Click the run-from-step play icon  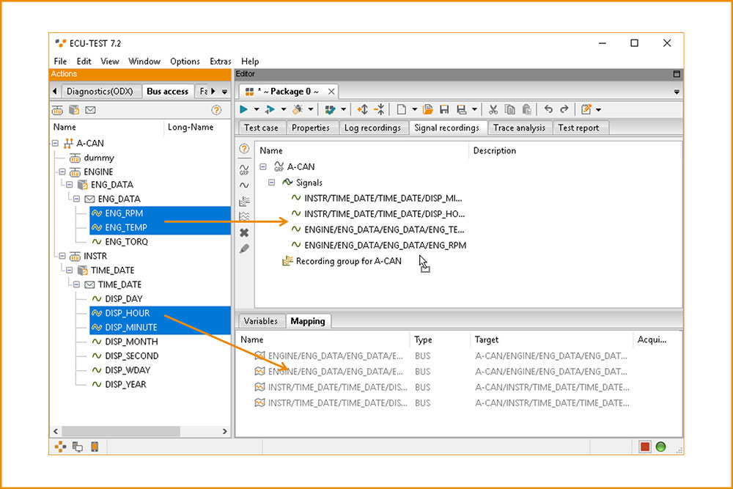(x=270, y=109)
